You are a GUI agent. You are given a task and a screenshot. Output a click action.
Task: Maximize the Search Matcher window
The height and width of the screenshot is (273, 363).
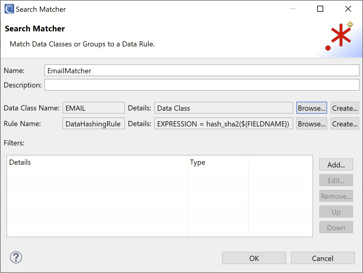(x=320, y=9)
